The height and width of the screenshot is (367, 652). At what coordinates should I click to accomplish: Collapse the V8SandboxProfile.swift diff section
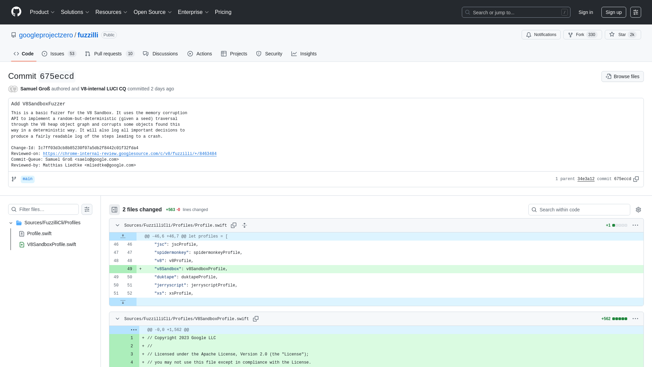(117, 319)
